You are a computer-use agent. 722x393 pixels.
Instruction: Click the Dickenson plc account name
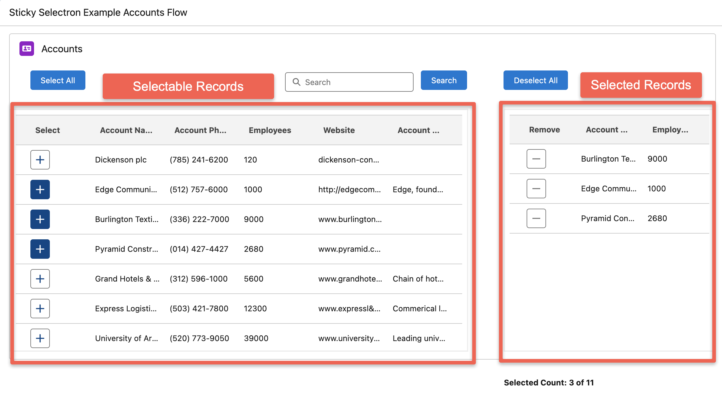point(121,160)
